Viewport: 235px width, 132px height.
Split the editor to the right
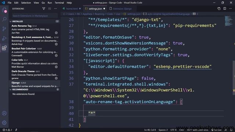[225, 9]
